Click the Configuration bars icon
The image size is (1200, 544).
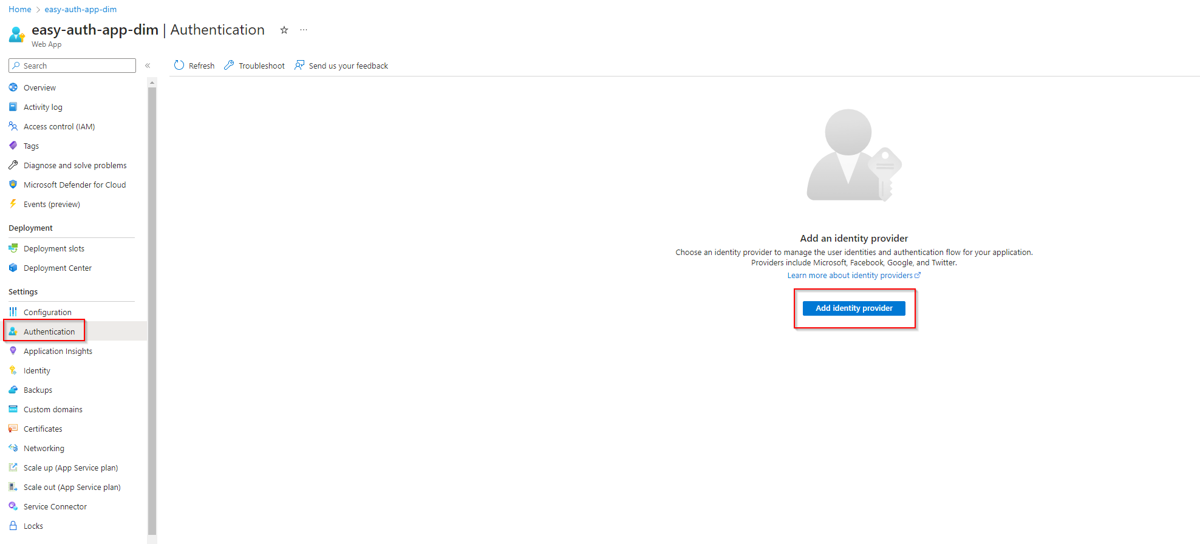13,312
